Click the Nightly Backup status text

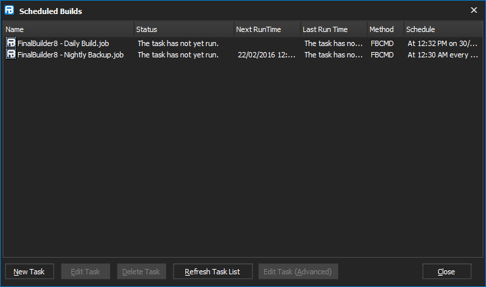click(x=178, y=55)
